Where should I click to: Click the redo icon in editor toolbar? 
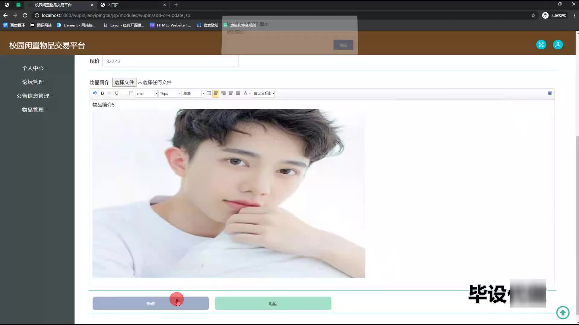[109, 93]
